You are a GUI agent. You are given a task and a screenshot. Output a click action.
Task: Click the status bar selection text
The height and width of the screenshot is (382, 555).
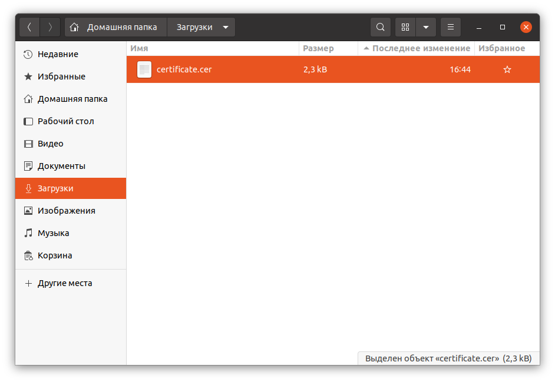click(x=448, y=358)
